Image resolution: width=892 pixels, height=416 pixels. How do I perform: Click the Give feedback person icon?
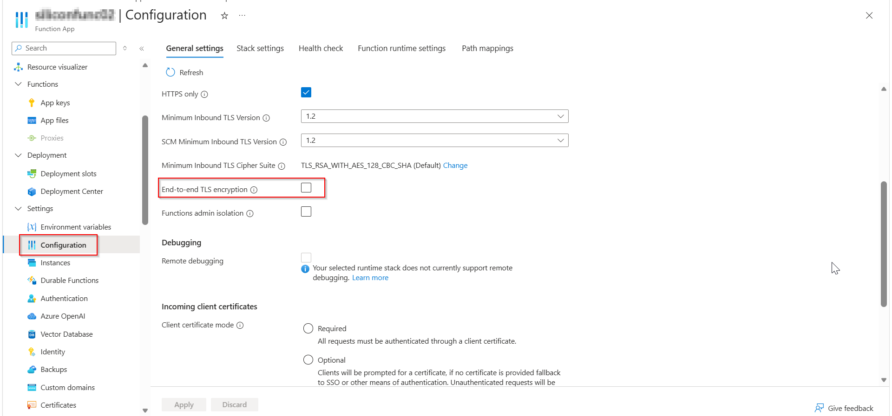819,408
